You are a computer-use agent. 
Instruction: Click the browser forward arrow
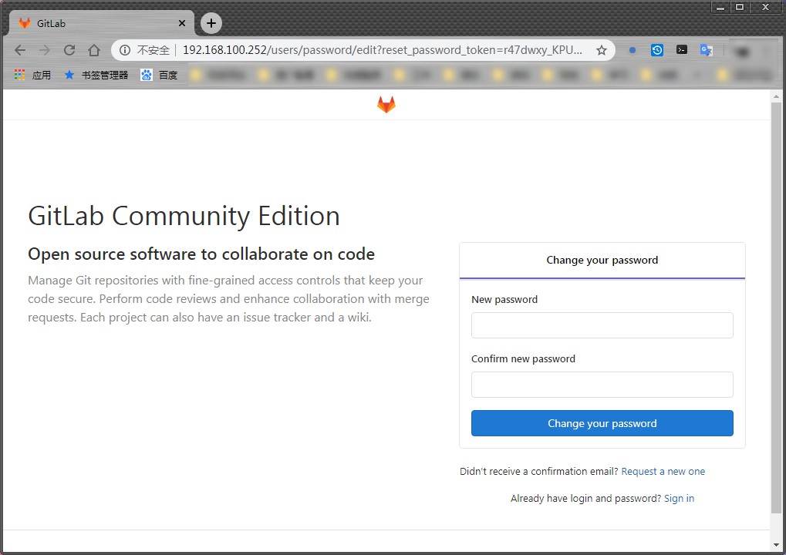click(x=45, y=50)
